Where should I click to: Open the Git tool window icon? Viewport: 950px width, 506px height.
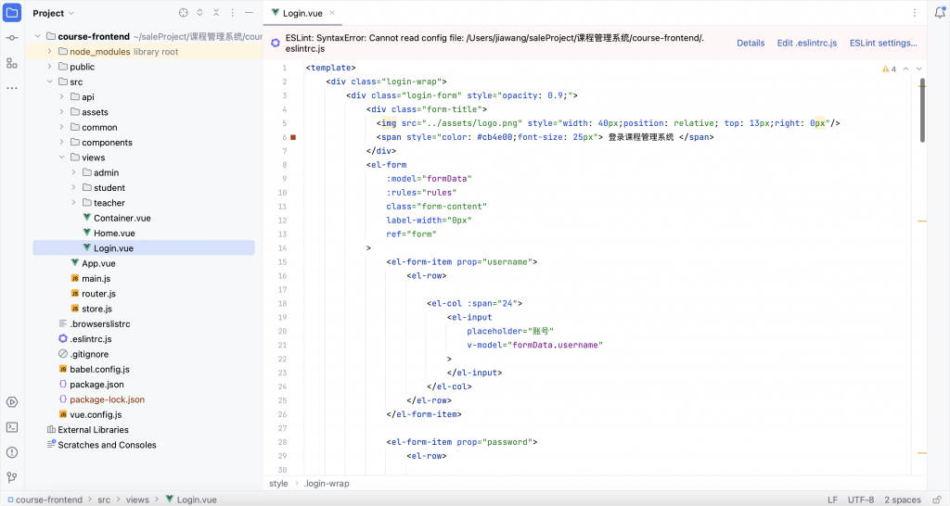[12, 477]
